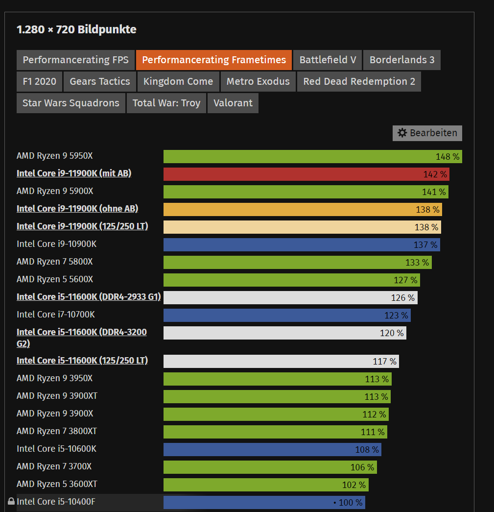Select the Performancerating Frametimes tab

tap(214, 60)
